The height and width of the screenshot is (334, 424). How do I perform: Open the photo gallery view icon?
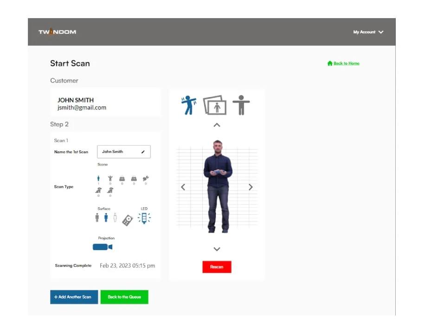pos(215,105)
